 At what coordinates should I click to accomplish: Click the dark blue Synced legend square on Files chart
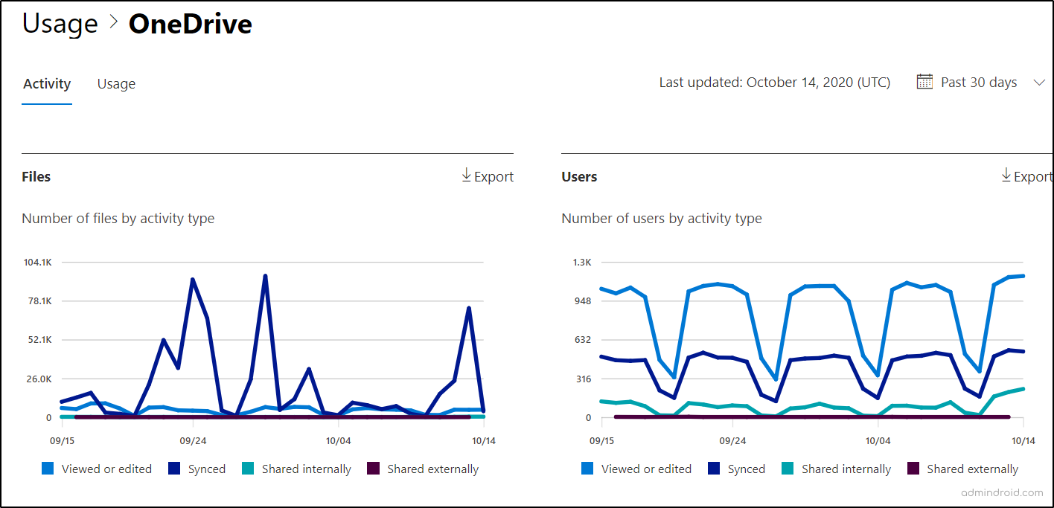(x=173, y=469)
